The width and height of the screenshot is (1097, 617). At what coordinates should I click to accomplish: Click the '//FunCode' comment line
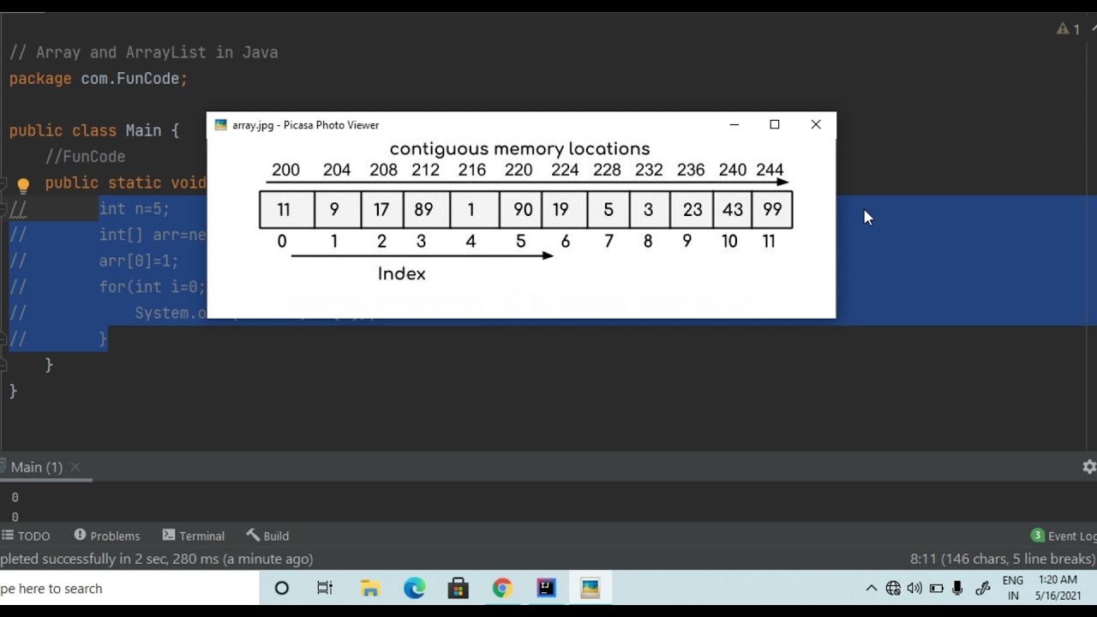[x=85, y=157]
